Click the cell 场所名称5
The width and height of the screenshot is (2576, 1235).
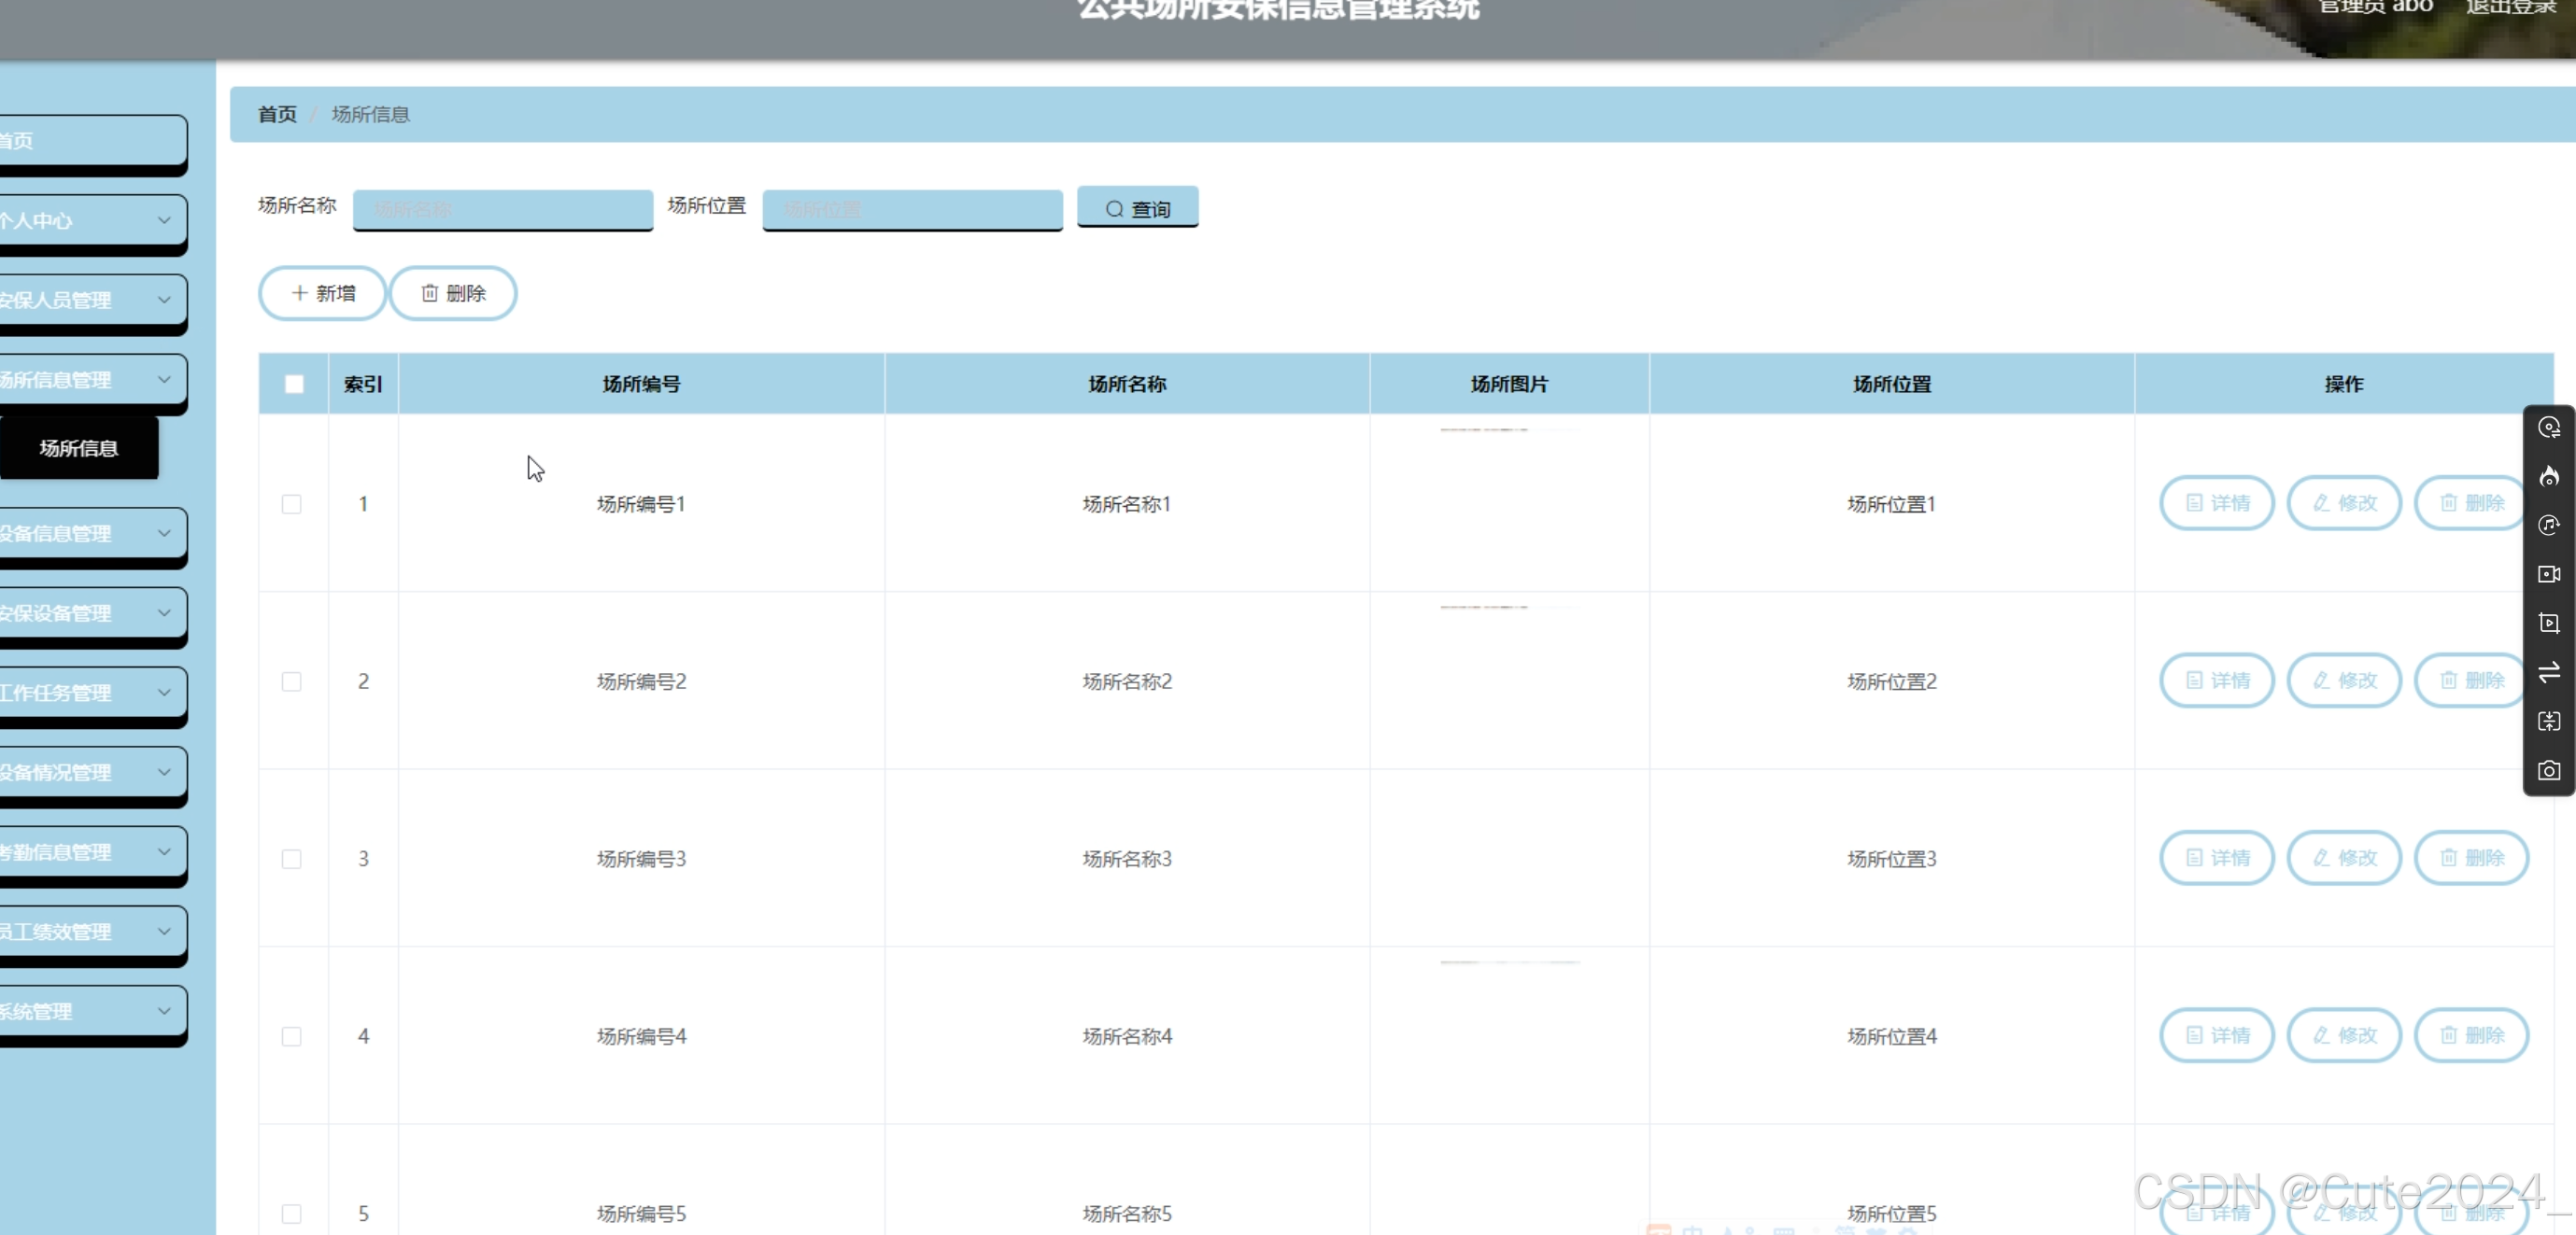[x=1127, y=1214]
